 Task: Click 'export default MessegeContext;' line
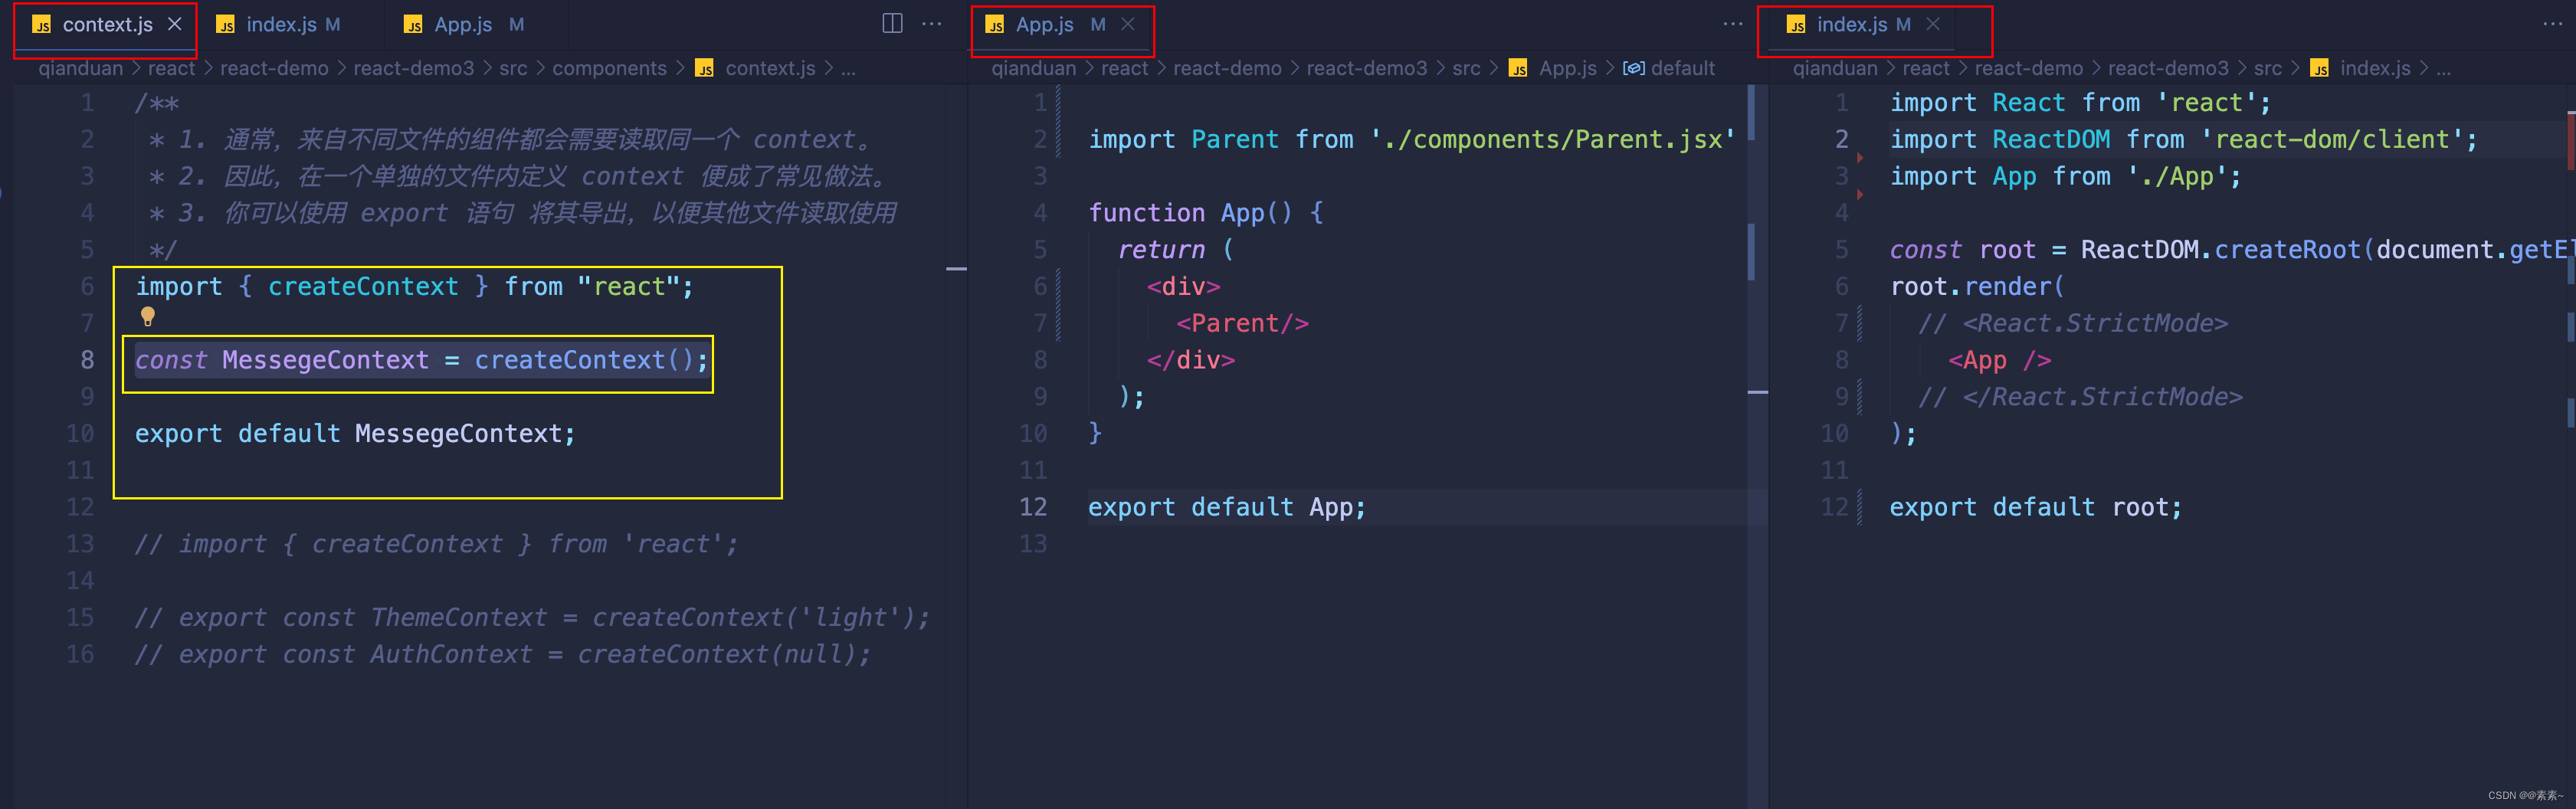click(355, 434)
